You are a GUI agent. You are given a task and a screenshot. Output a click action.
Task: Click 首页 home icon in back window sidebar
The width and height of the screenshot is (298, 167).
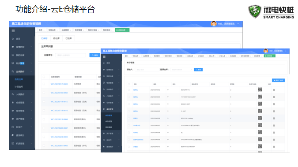coord(13,39)
